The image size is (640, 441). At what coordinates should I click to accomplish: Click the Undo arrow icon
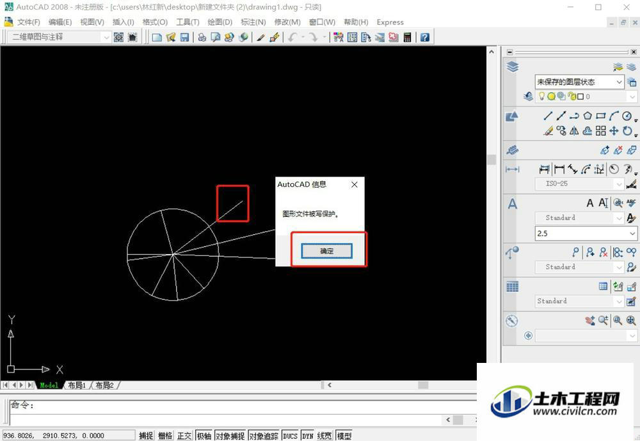click(x=292, y=38)
